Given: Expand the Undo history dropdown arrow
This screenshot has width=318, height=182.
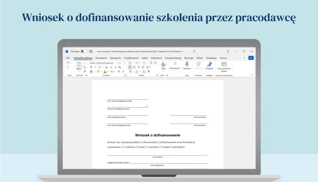Looking at the screenshot, I should point(71,63).
